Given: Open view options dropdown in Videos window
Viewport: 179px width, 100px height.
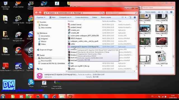Looking at the screenshot, I should 162,12.
